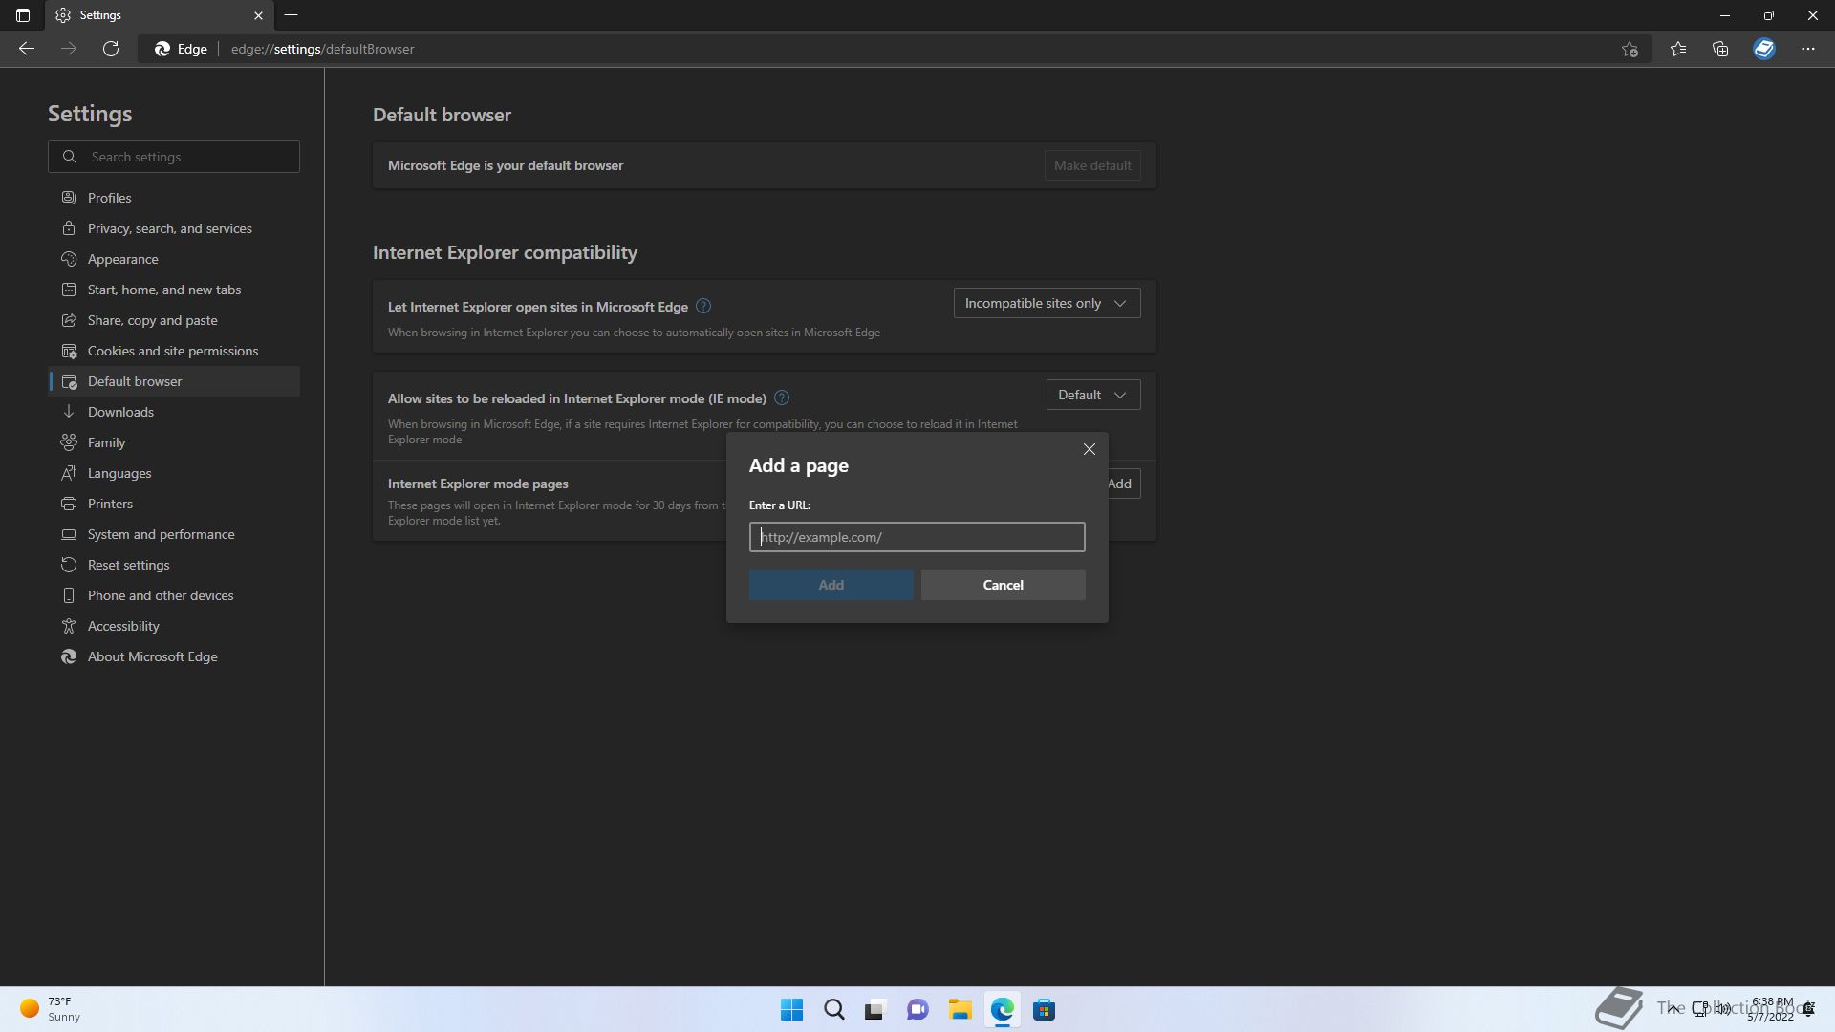Expand the Default IE mode dropdown
The image size is (1835, 1032).
[1093, 395]
